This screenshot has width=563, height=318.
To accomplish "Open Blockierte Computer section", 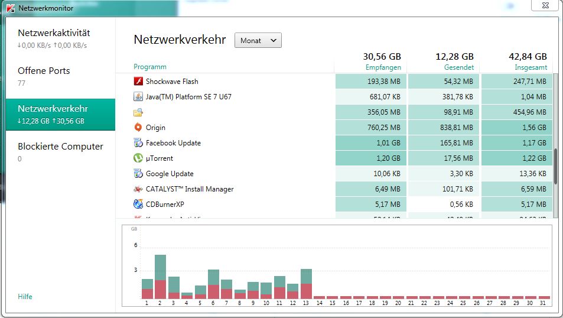I will [x=60, y=152].
